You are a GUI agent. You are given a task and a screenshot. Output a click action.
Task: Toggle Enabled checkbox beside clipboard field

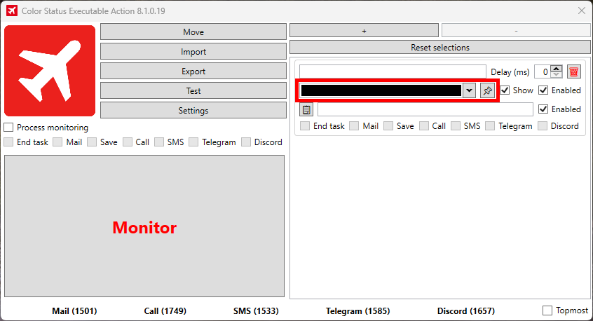pos(543,109)
